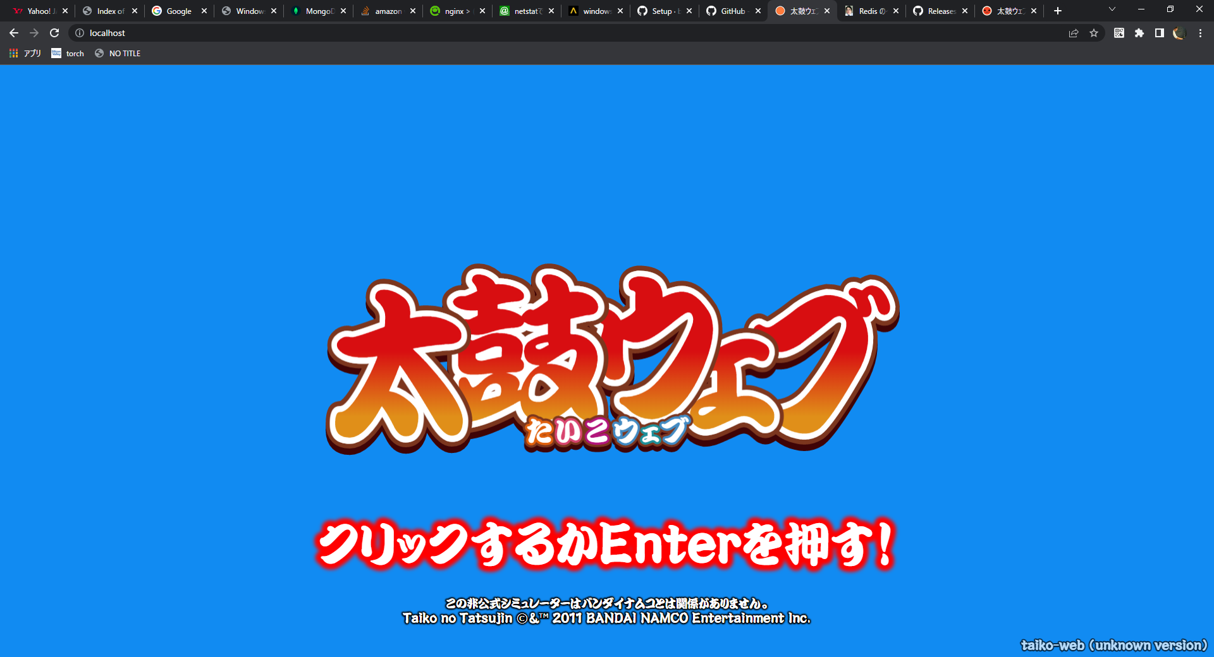Click the 太鼓ウェブ title logo
Screen dimensions: 1214x657
tap(612, 359)
